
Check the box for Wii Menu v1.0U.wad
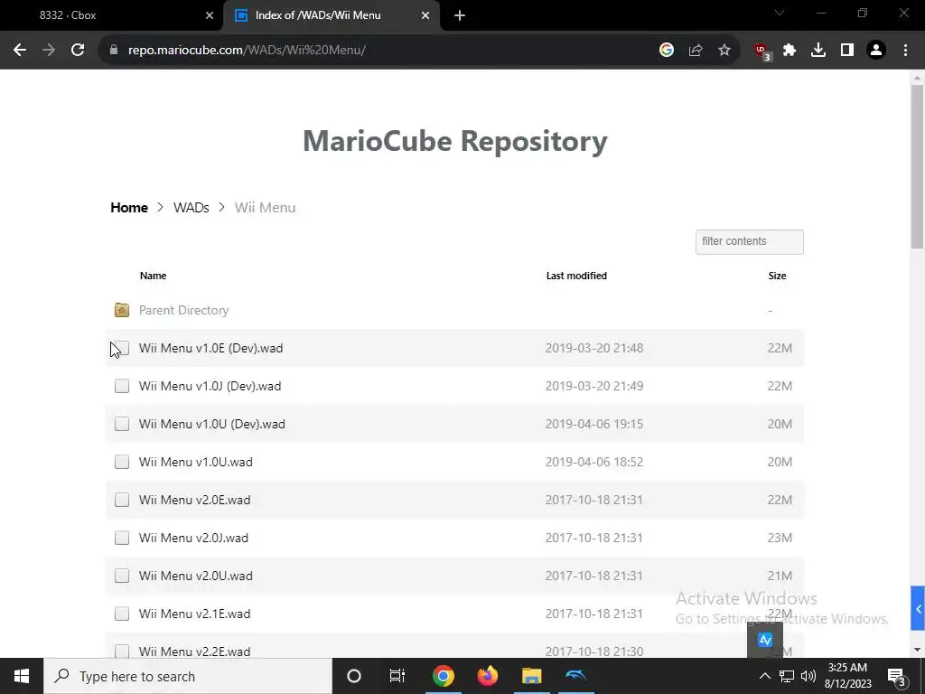pos(122,462)
